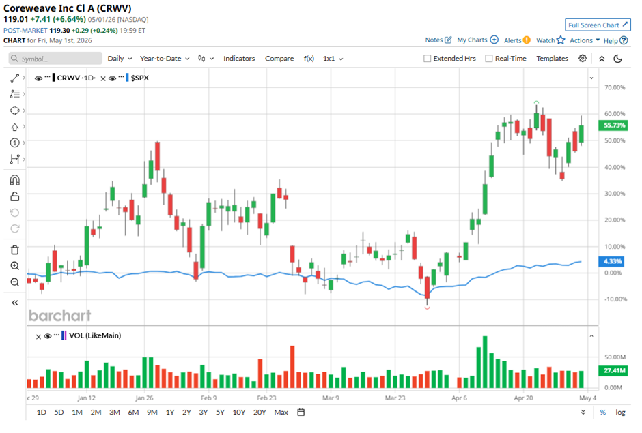The width and height of the screenshot is (642, 433).
Task: Click the Full Screen Chart button
Action: click(x=598, y=25)
